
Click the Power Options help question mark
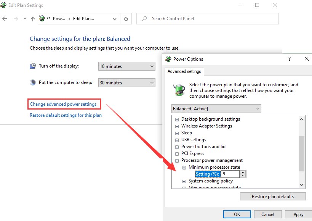(290, 59)
